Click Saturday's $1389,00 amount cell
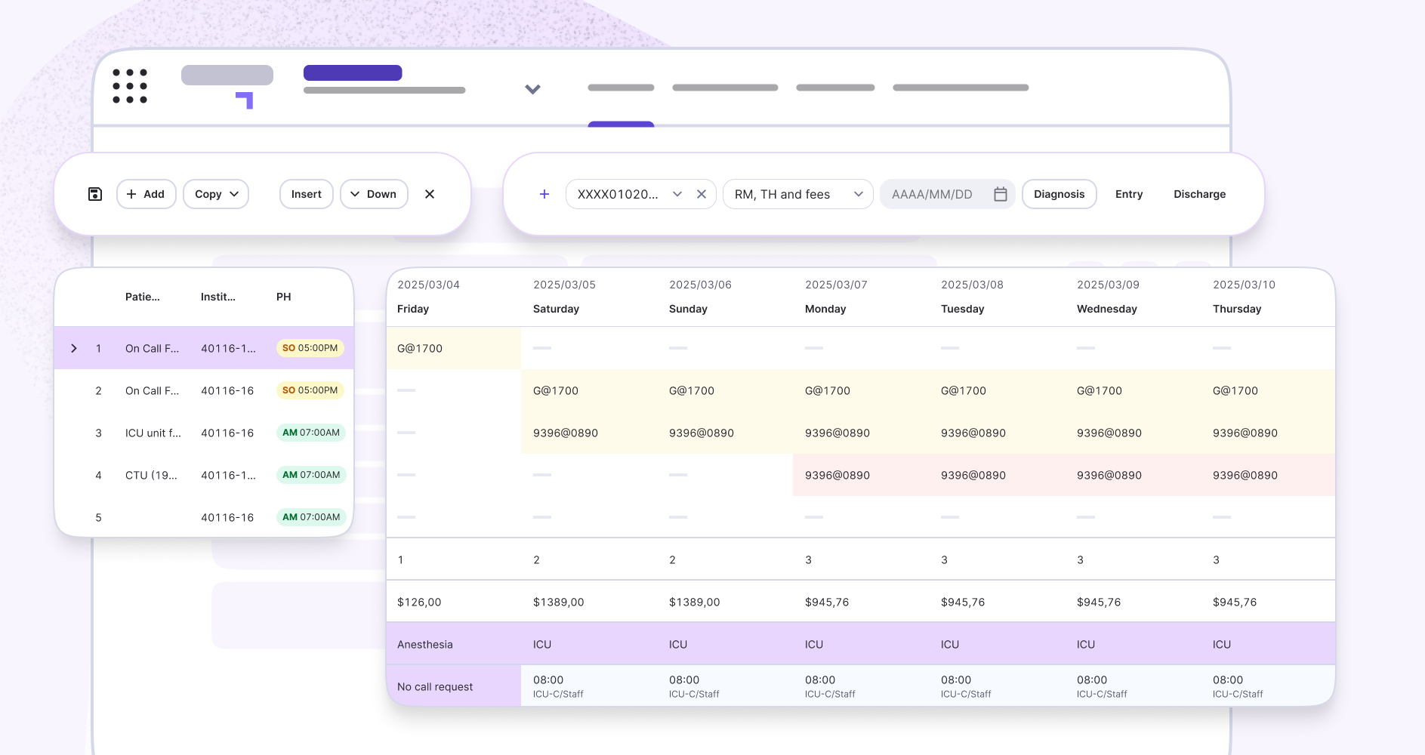1425x755 pixels. 589,602
